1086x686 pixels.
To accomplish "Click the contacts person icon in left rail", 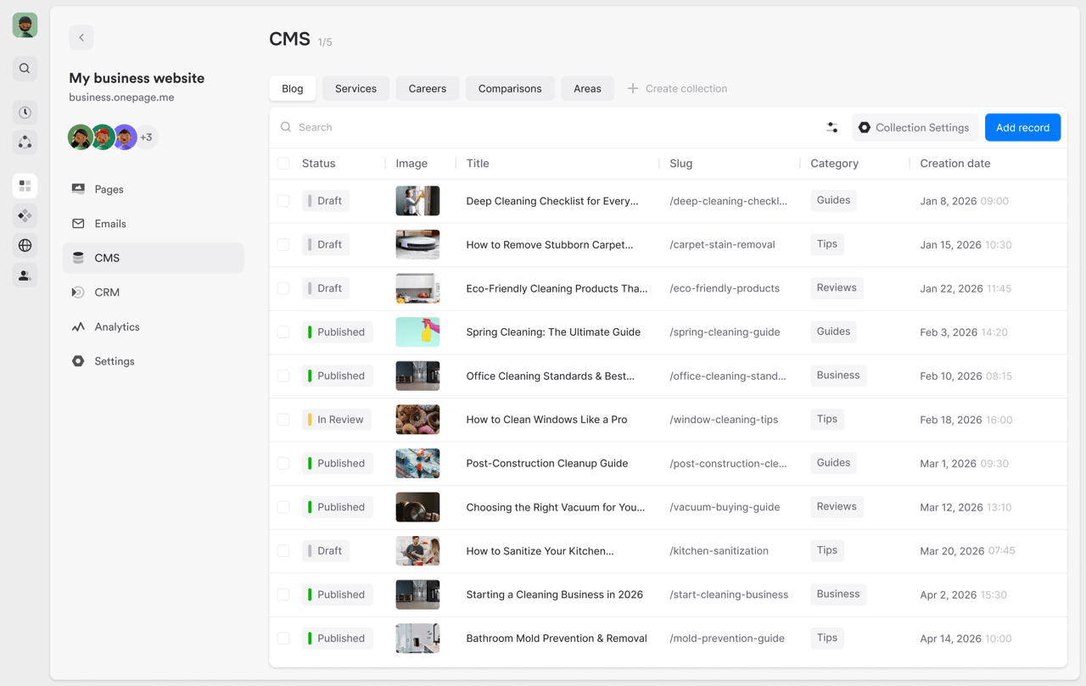I will [25, 276].
